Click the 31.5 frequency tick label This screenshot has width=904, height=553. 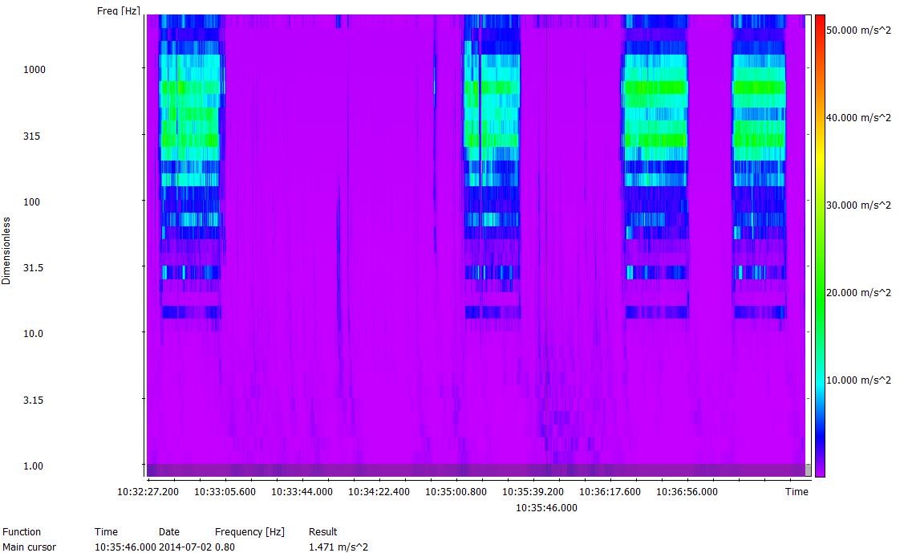[x=32, y=268]
